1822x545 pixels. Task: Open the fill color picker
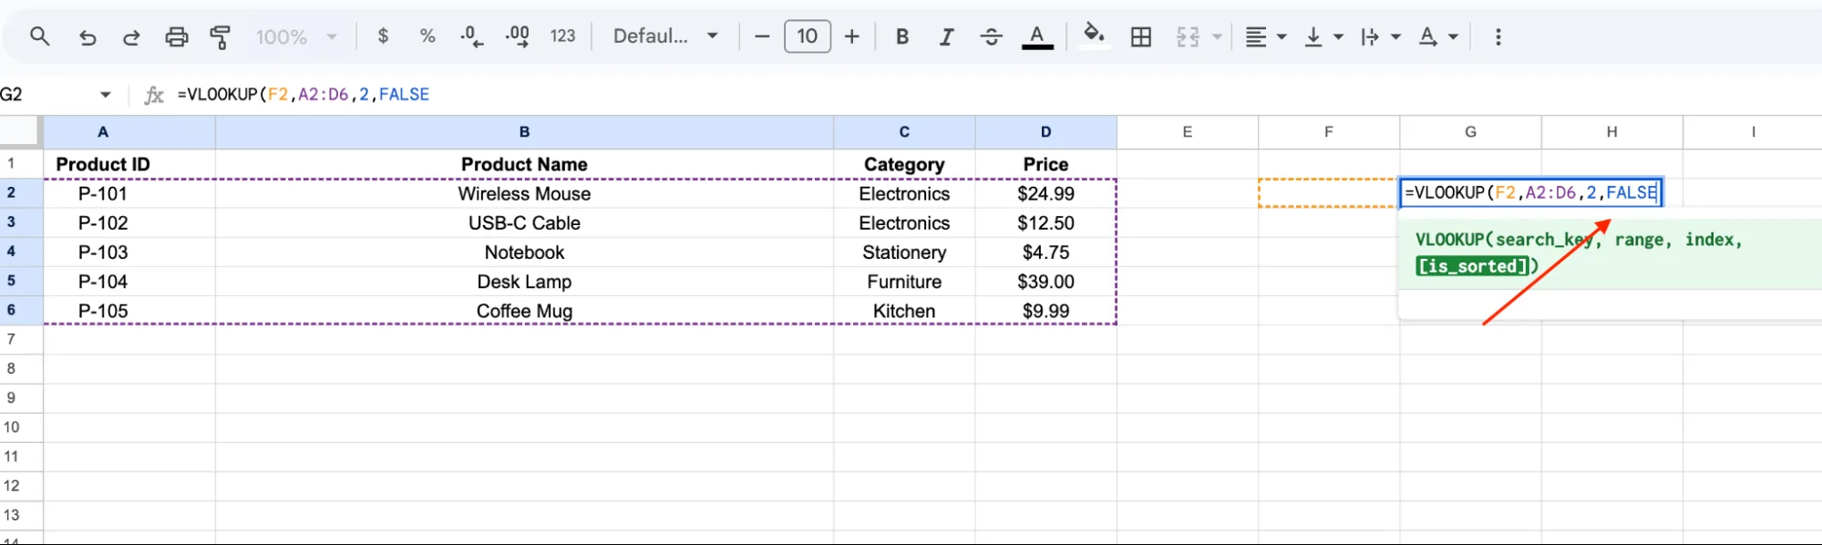(x=1094, y=36)
